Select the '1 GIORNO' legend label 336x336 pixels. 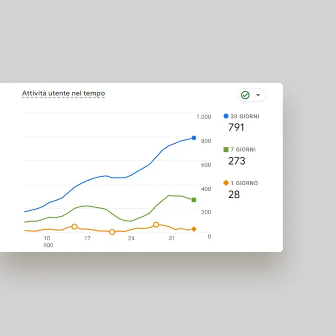click(244, 183)
